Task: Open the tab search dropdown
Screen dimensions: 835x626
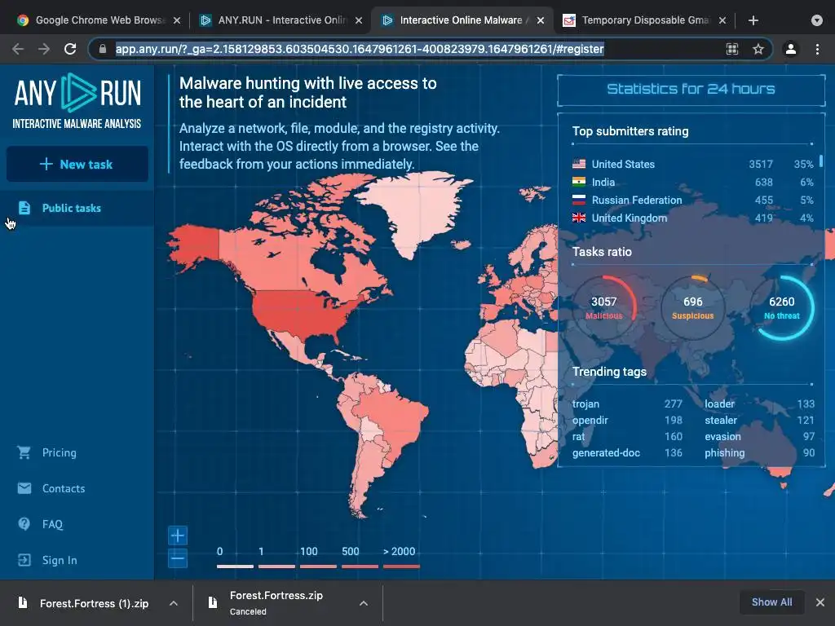Action: pyautogui.click(x=817, y=20)
